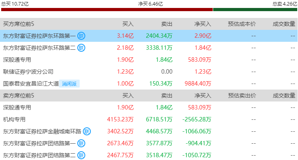Click the sell amount 2404.34万
Image resolution: width=298 pixels, height=160 pixels.
coord(159,36)
